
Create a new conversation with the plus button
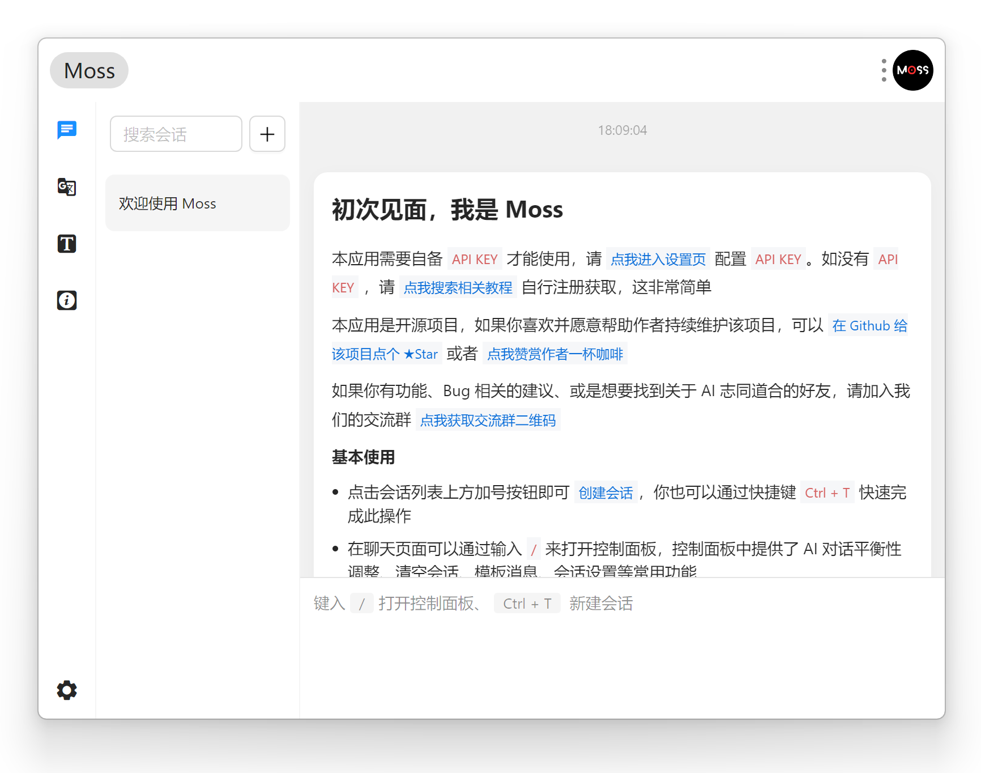tap(267, 134)
